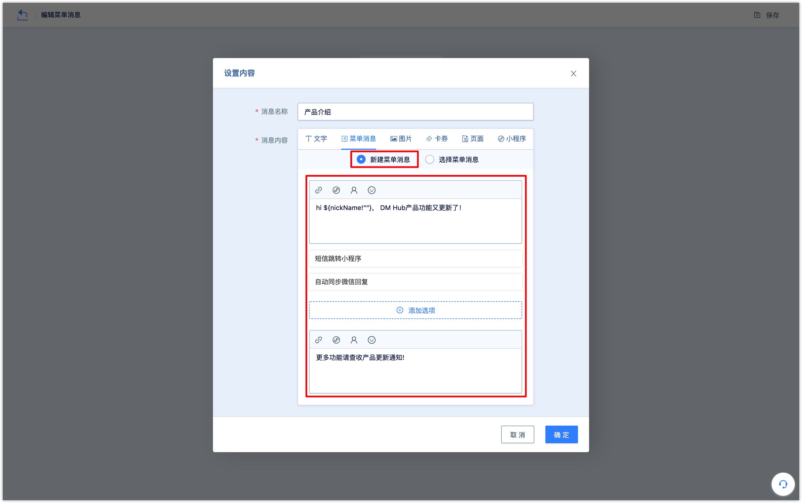
Task: Switch to the 菜单消息 tab
Action: [x=358, y=139]
